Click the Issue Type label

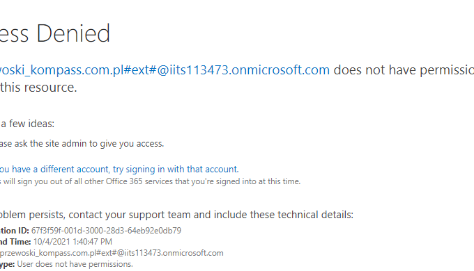pyautogui.click(x=7, y=264)
